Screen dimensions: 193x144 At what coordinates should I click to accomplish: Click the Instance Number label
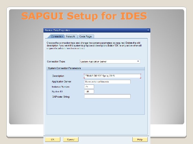coord(61,87)
